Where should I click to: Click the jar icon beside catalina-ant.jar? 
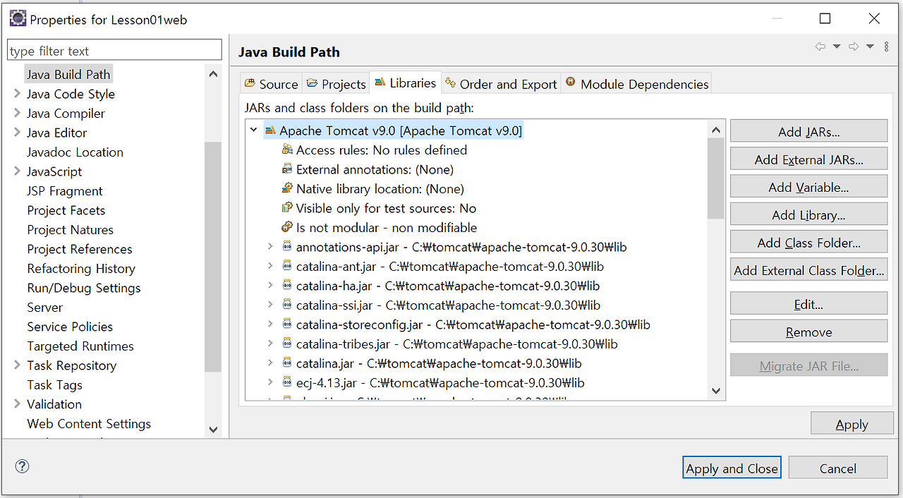click(x=289, y=266)
